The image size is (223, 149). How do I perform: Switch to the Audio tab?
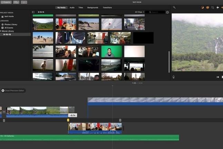(72, 8)
